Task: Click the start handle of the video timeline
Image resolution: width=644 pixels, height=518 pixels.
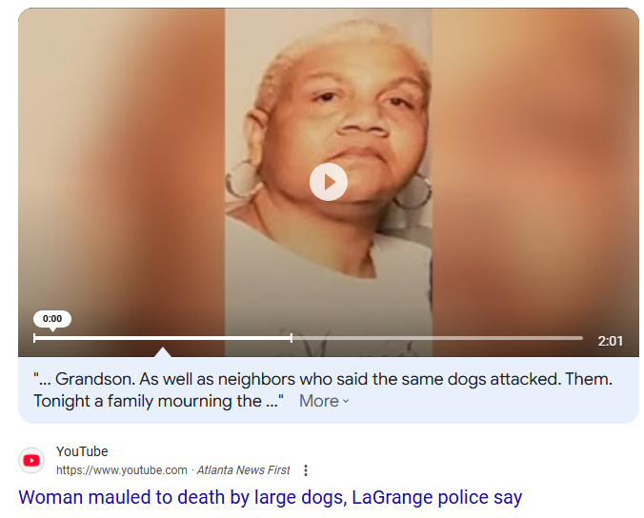Action: (x=34, y=338)
